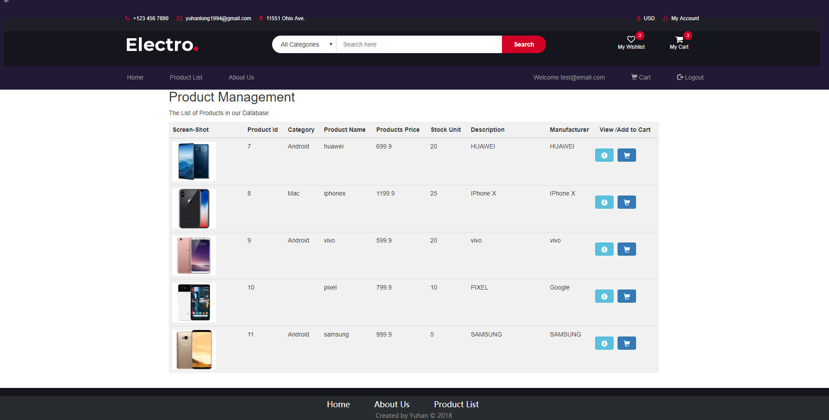The image size is (829, 420).
Task: Select About Us in the navigation bar
Action: pos(241,77)
